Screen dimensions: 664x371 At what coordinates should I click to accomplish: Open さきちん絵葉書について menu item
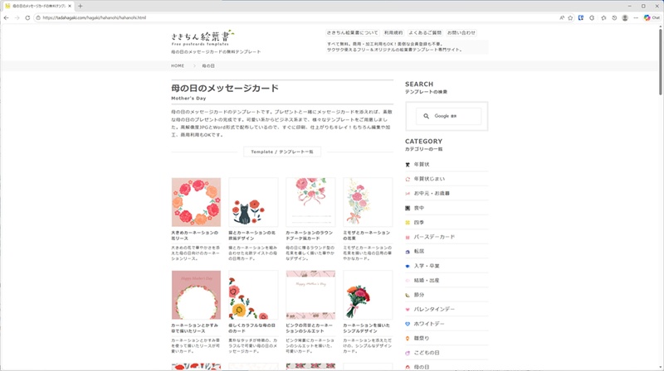coord(352,32)
